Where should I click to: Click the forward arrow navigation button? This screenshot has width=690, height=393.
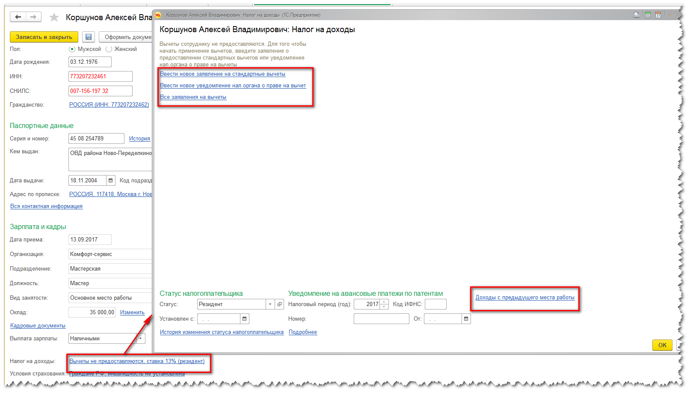click(x=33, y=17)
